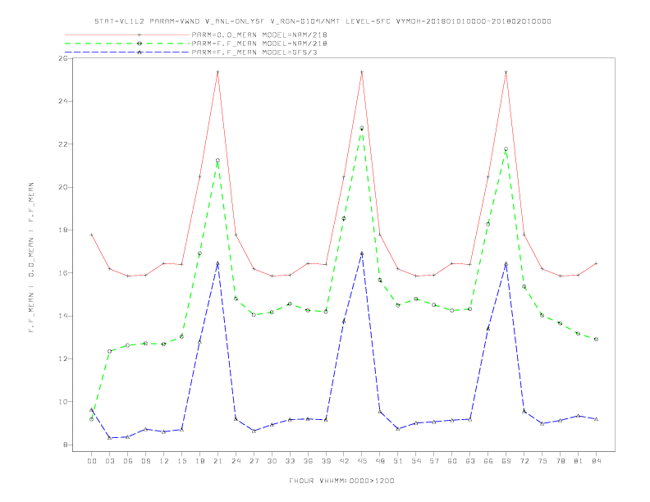Click y-axis tick label 10
Image resolution: width=650 pixels, height=502 pixels.
[63, 402]
